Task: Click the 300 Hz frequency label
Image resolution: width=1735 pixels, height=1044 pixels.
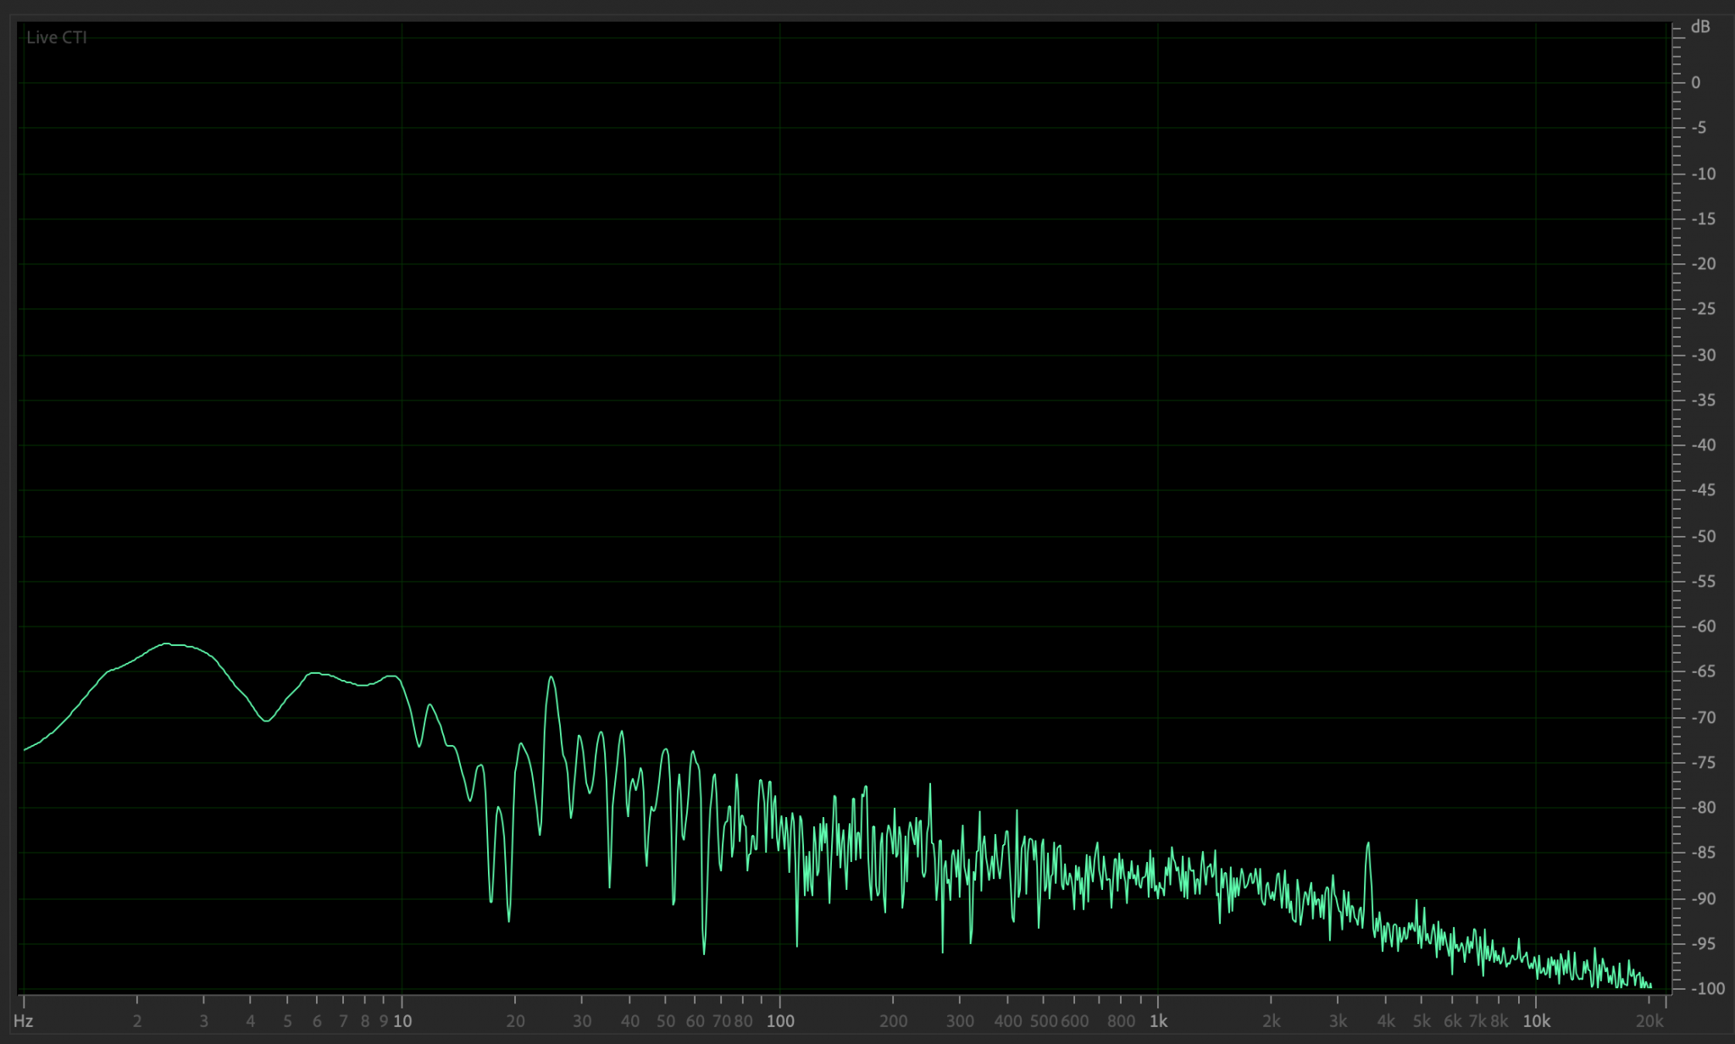Action: point(960,1021)
